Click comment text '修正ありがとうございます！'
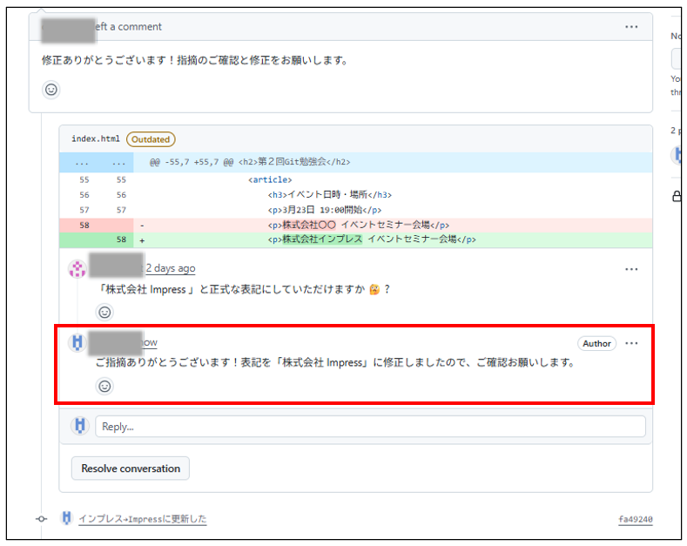The width and height of the screenshot is (687, 546). click(109, 60)
